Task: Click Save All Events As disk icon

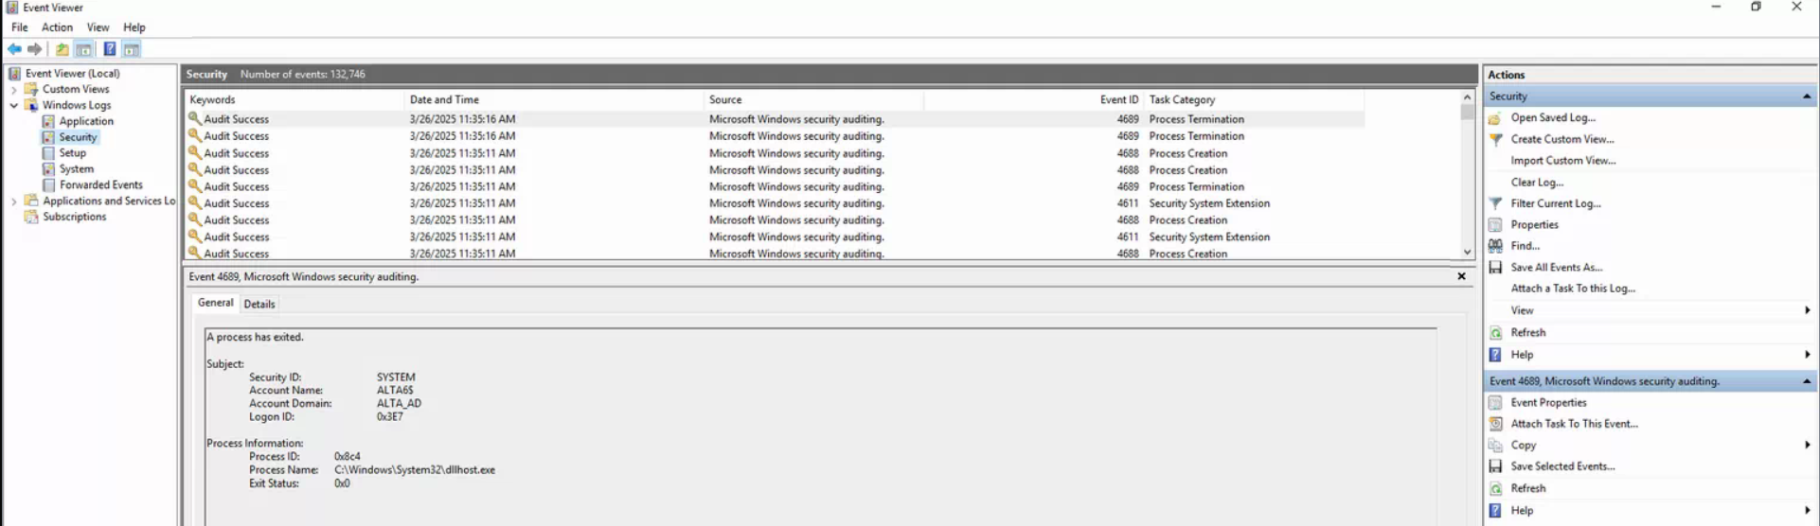Action: 1495,268
